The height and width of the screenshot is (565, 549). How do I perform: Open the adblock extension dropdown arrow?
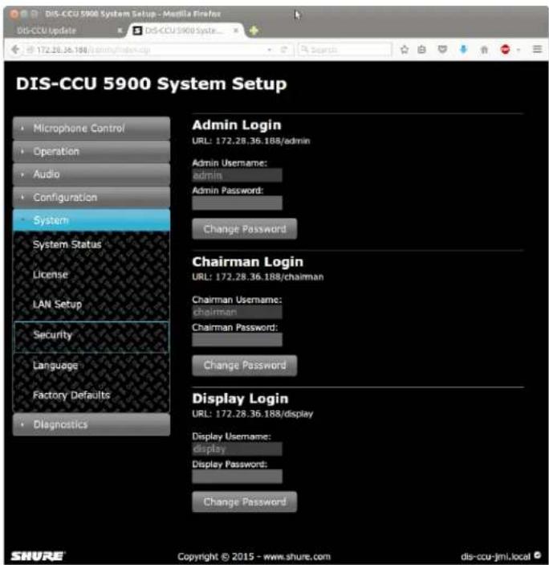(518, 50)
